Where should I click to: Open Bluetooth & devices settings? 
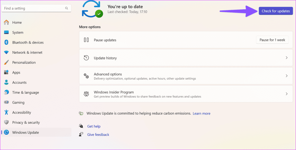click(36, 42)
